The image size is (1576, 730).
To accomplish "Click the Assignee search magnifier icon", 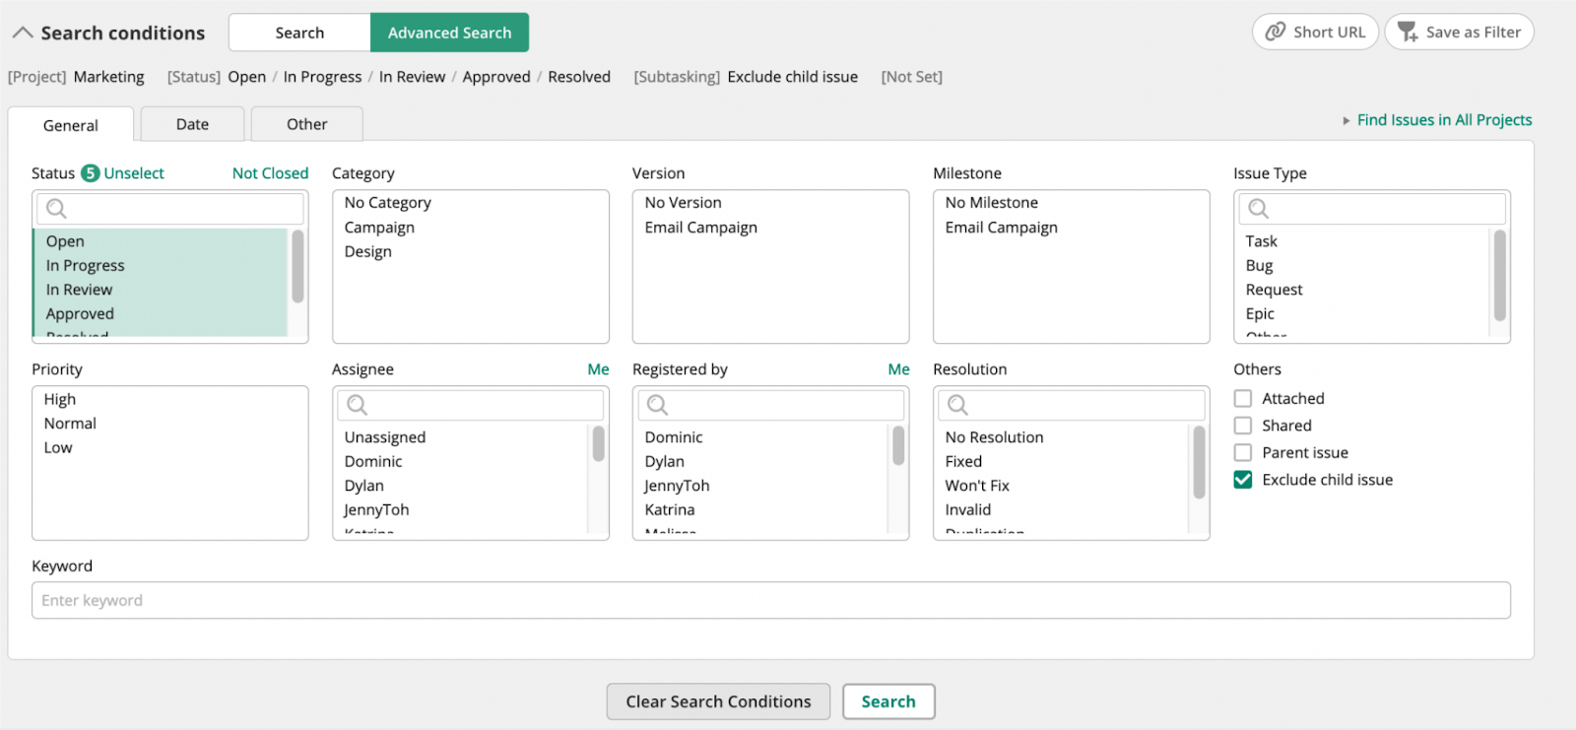I will click(x=358, y=405).
